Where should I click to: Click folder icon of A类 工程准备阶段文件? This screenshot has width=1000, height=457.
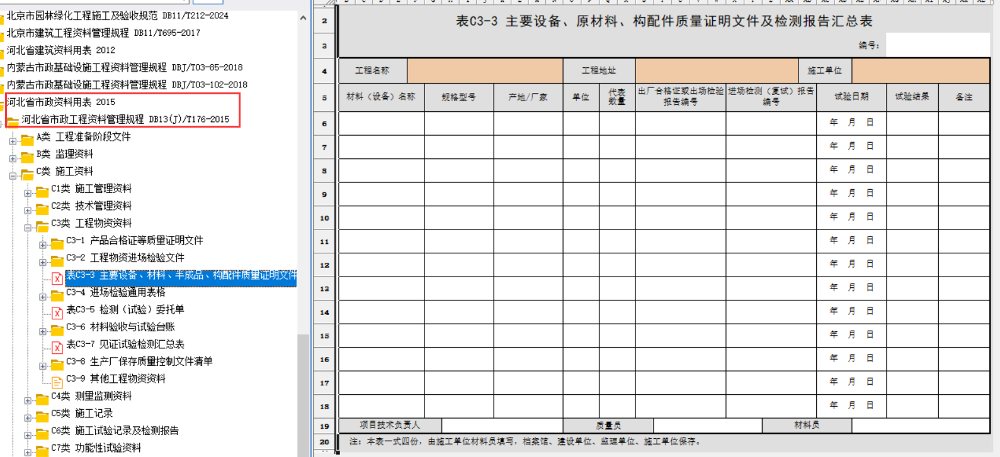(27, 139)
